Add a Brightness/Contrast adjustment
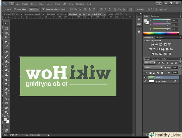182x138 pixels. 152,44
